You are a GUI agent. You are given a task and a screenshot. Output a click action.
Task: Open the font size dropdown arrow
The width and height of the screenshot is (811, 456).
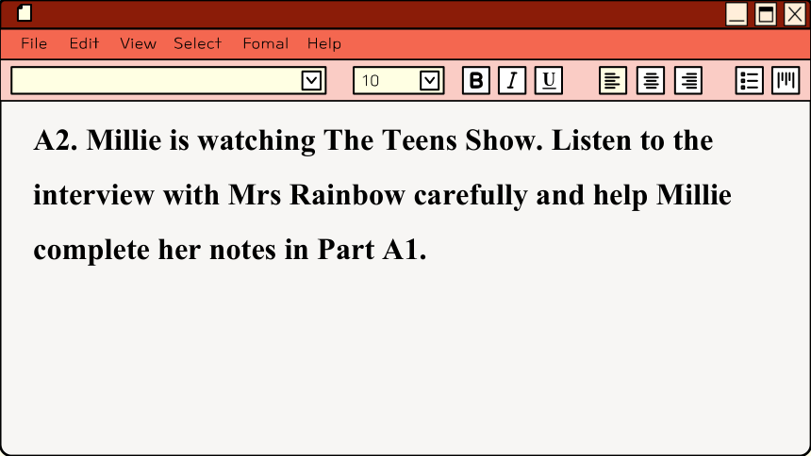(429, 81)
